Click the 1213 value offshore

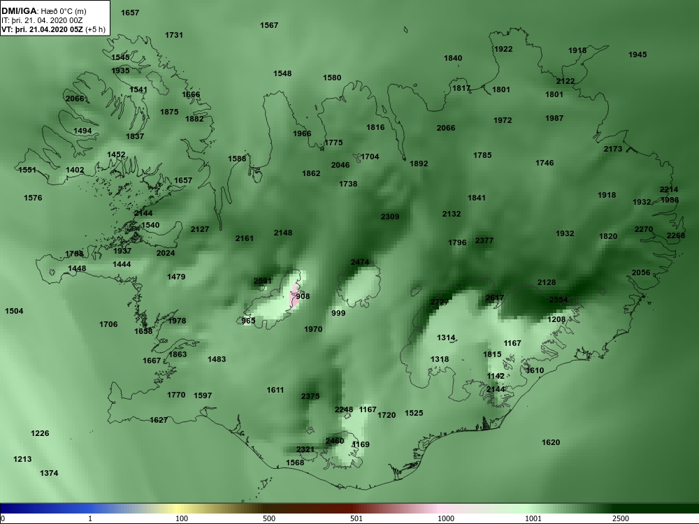(22, 459)
